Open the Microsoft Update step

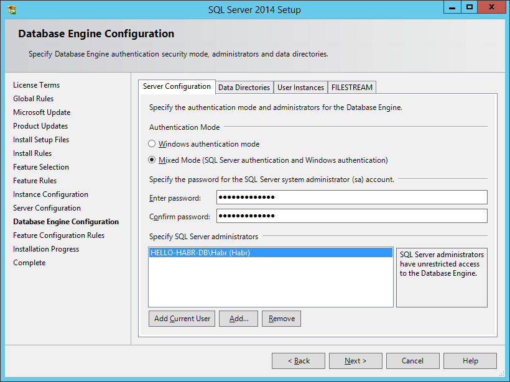[41, 112]
